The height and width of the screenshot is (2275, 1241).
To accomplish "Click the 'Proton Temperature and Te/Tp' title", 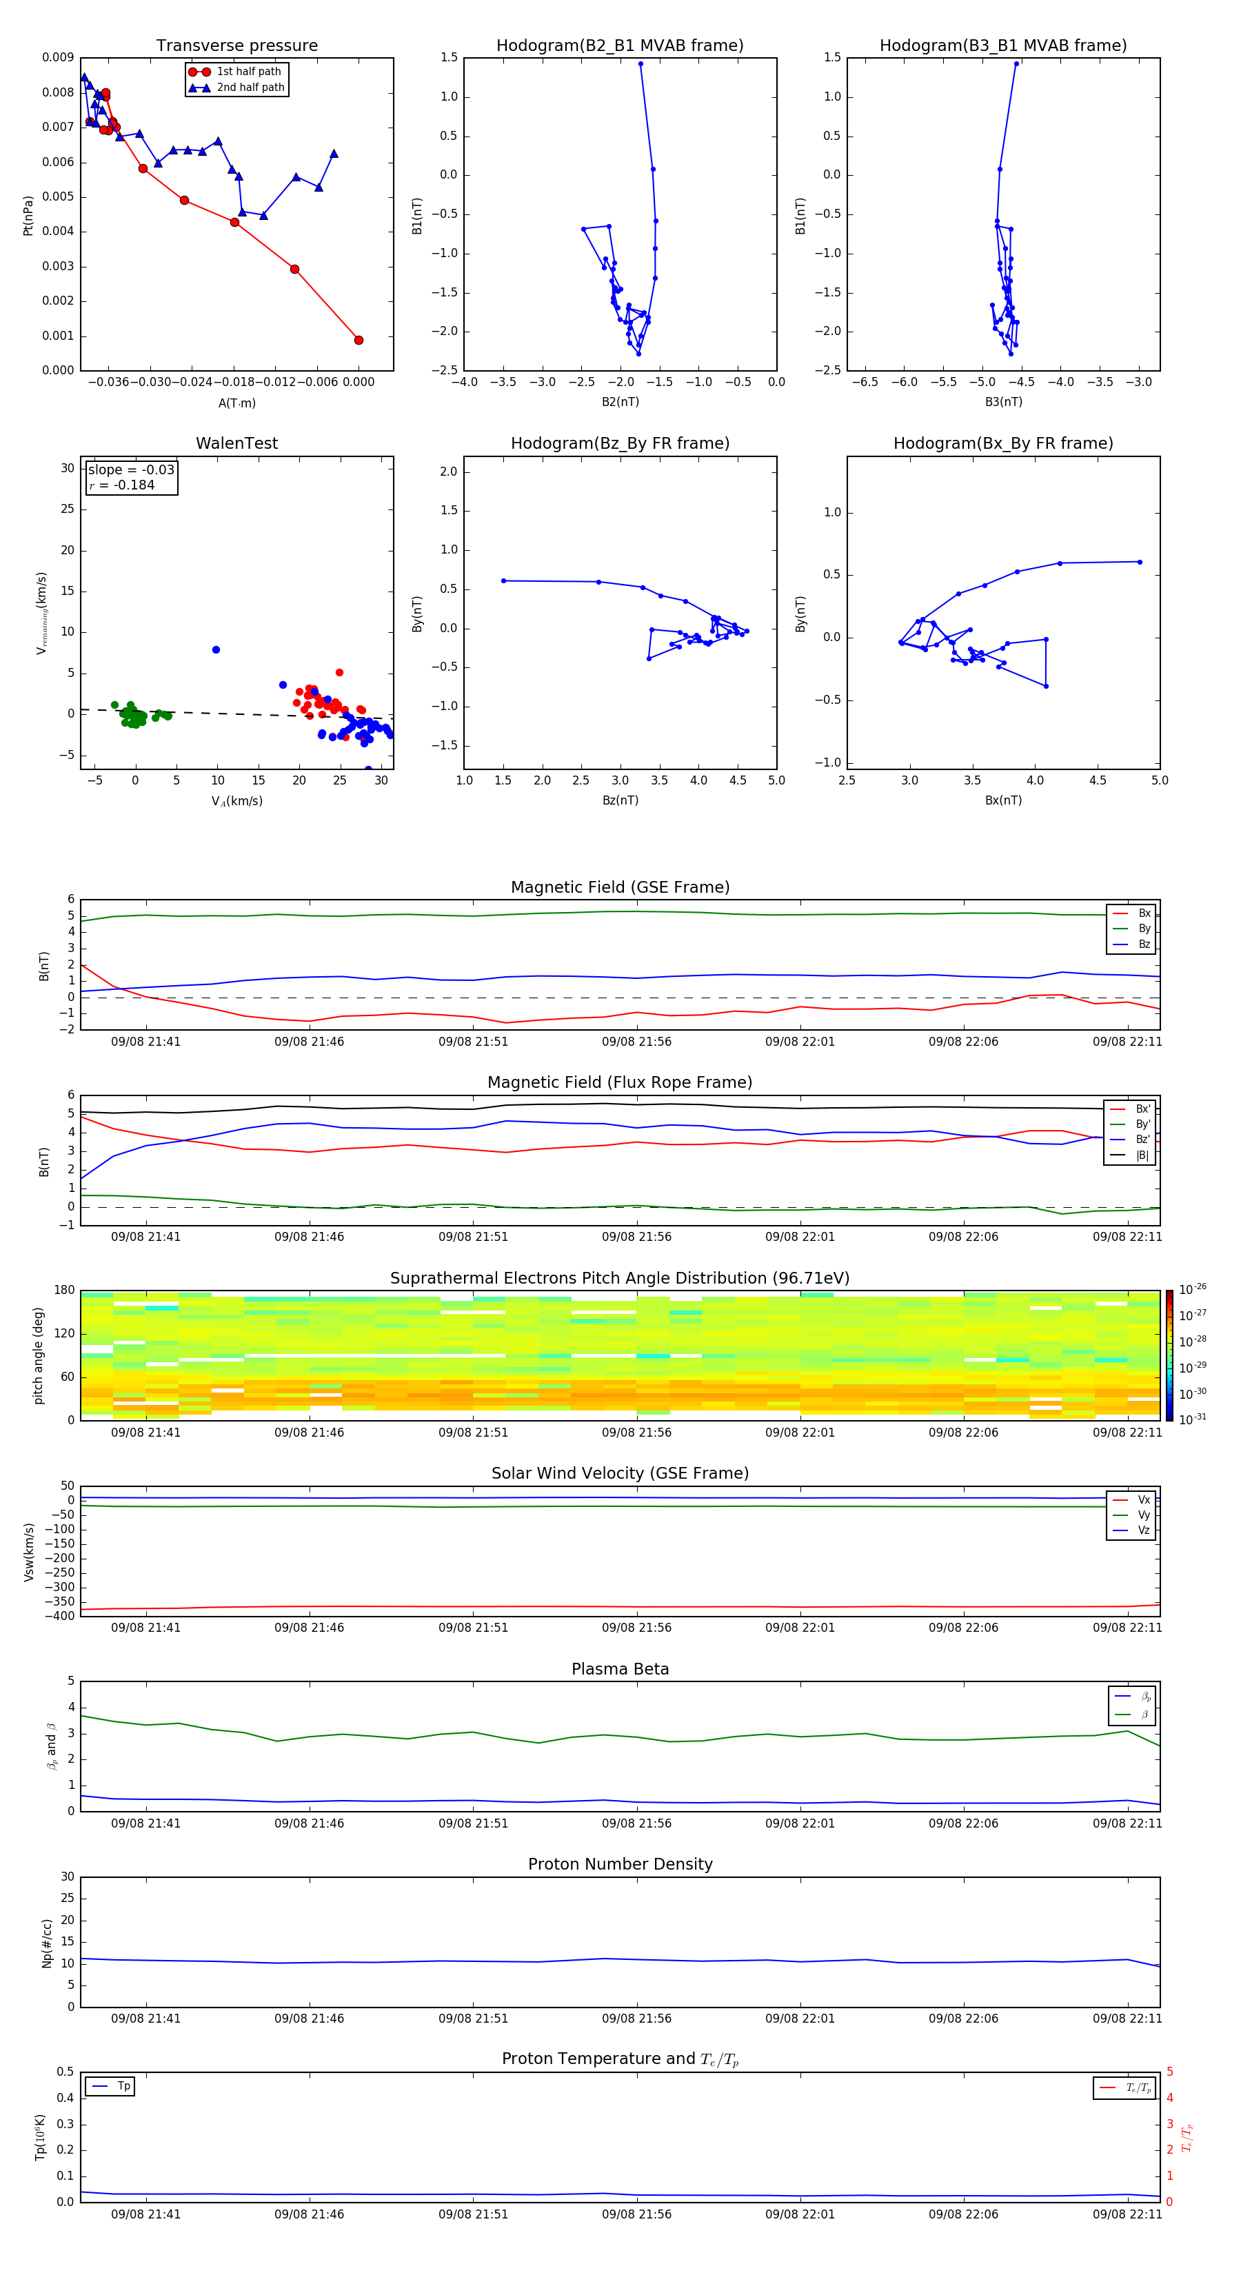I will (620, 2059).
